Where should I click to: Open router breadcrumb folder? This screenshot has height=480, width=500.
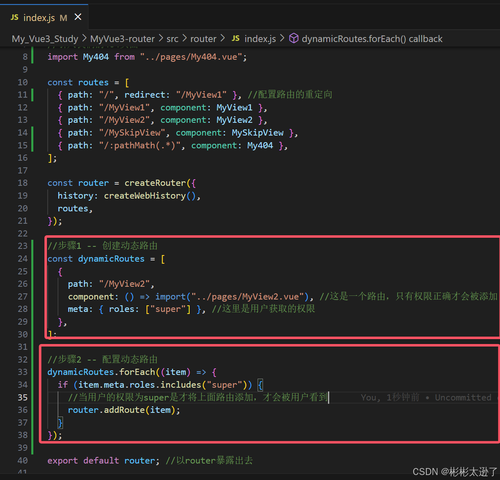203,39
